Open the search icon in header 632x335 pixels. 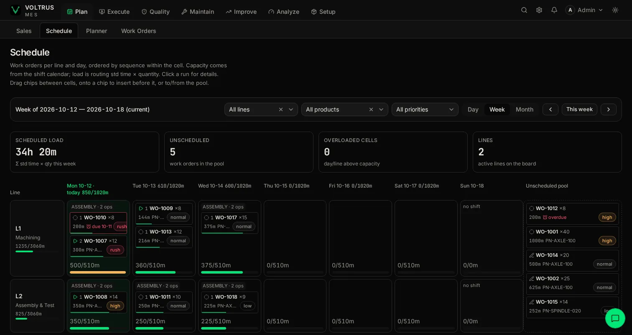click(524, 10)
